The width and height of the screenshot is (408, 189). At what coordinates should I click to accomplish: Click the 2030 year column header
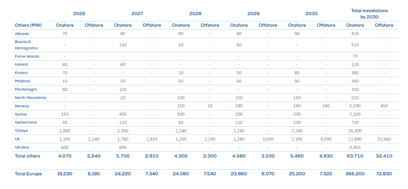[x=311, y=14]
